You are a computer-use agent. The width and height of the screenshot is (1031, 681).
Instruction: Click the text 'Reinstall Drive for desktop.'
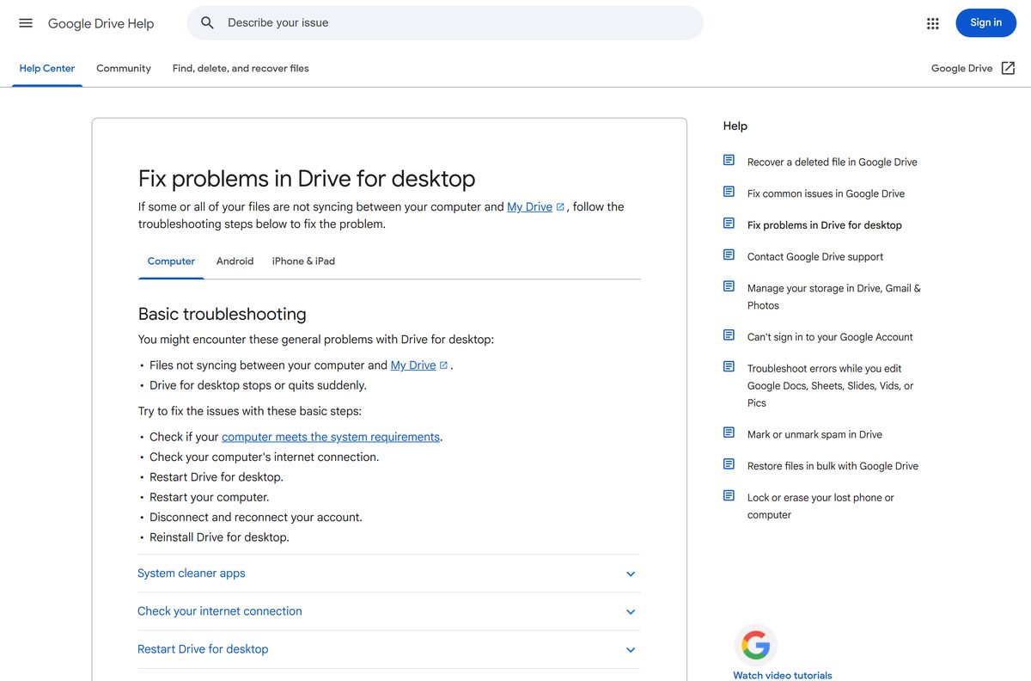(x=219, y=537)
